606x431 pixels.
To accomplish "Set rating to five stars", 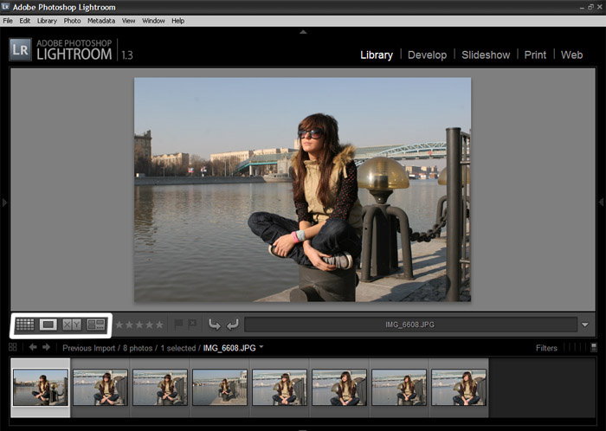I will point(159,325).
